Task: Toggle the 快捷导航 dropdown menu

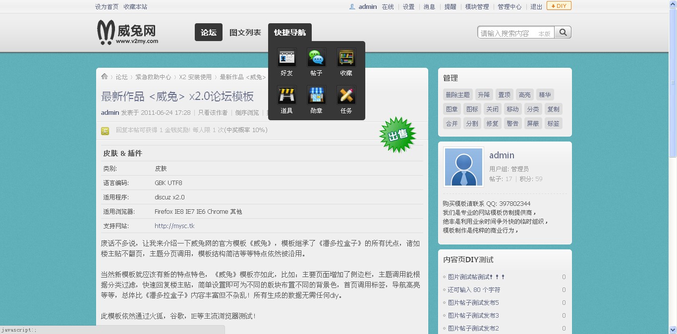Action: tap(290, 33)
